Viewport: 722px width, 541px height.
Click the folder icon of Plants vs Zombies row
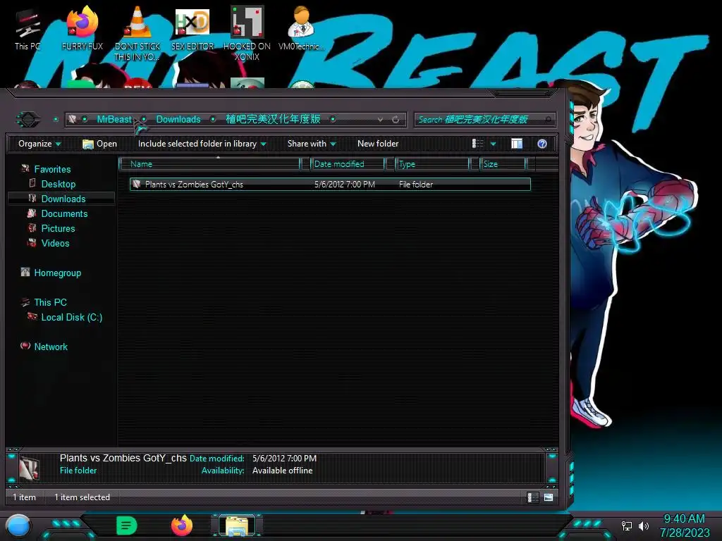pos(137,184)
